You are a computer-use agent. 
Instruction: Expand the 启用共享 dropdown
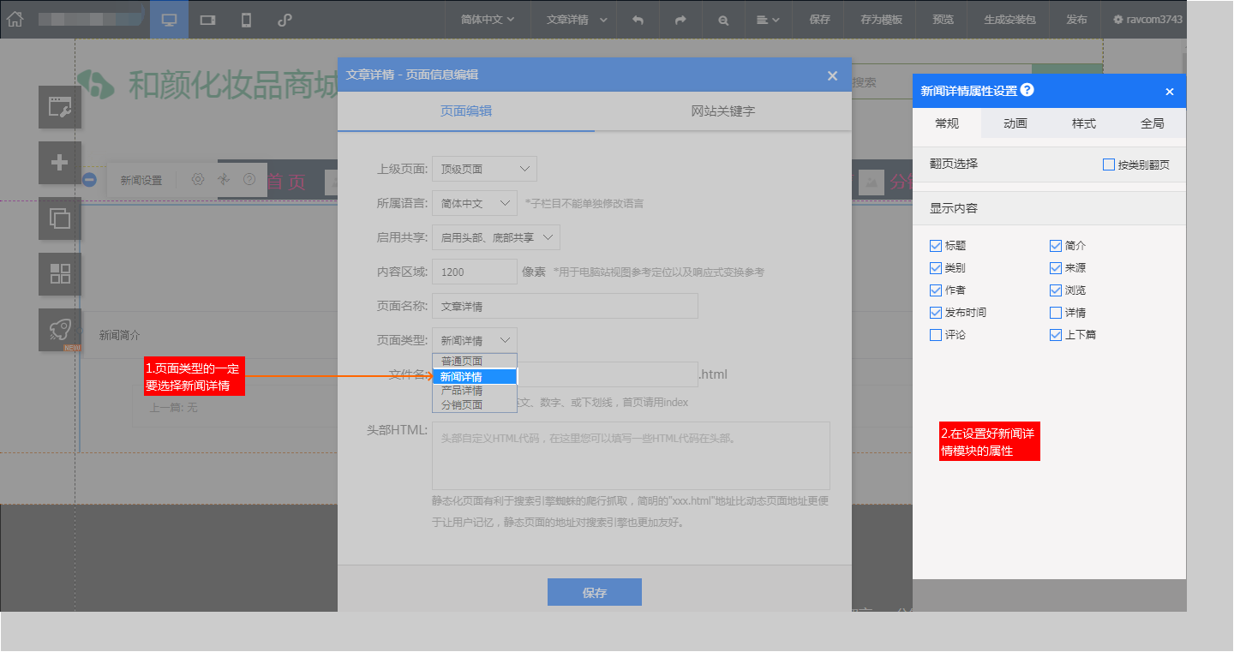(x=495, y=236)
